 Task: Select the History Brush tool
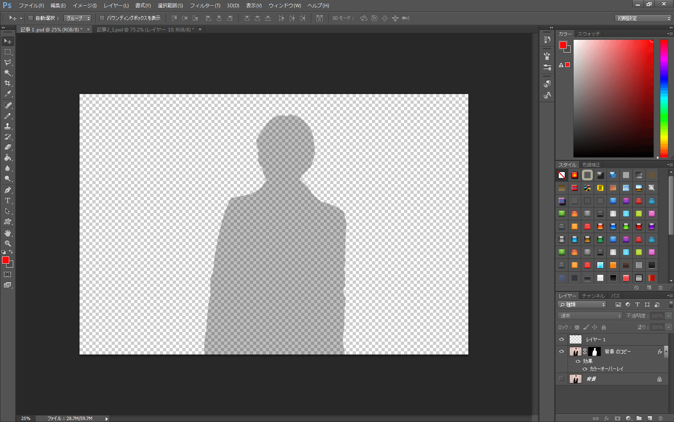(x=8, y=137)
